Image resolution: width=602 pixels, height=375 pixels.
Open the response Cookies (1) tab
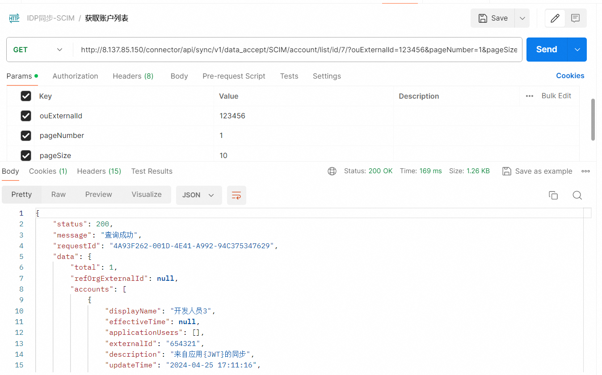point(48,171)
